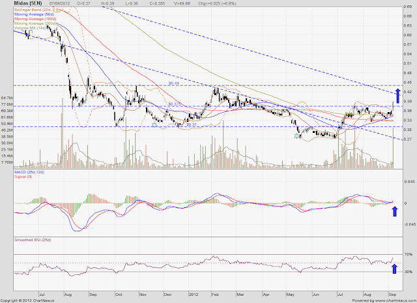Image resolution: width=417 pixels, height=303 pixels.
Task: Click the '-0.045' MACD axis value
Action: tap(409, 224)
